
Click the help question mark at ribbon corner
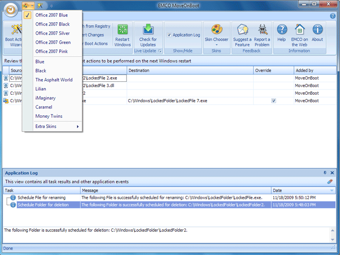click(332, 16)
